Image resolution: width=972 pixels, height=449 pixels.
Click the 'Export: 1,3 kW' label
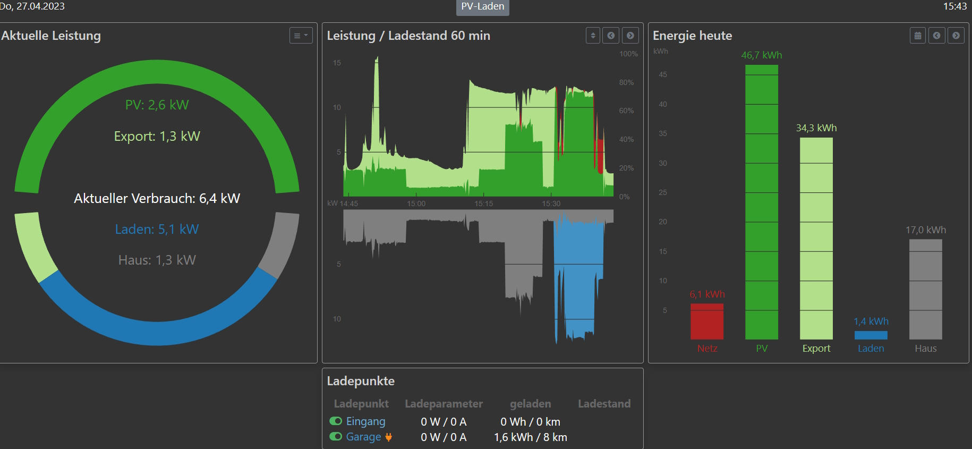pyautogui.click(x=157, y=136)
